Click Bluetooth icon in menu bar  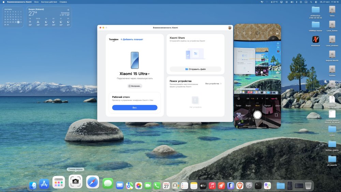click(297, 2)
